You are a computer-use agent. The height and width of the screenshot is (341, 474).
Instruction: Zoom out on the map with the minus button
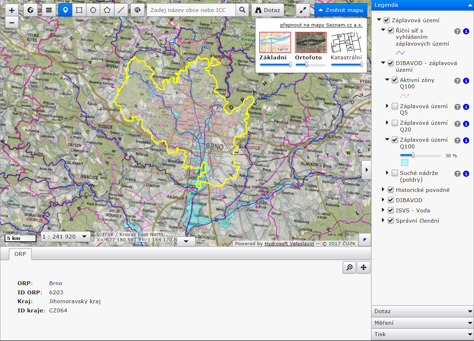tap(12, 23)
